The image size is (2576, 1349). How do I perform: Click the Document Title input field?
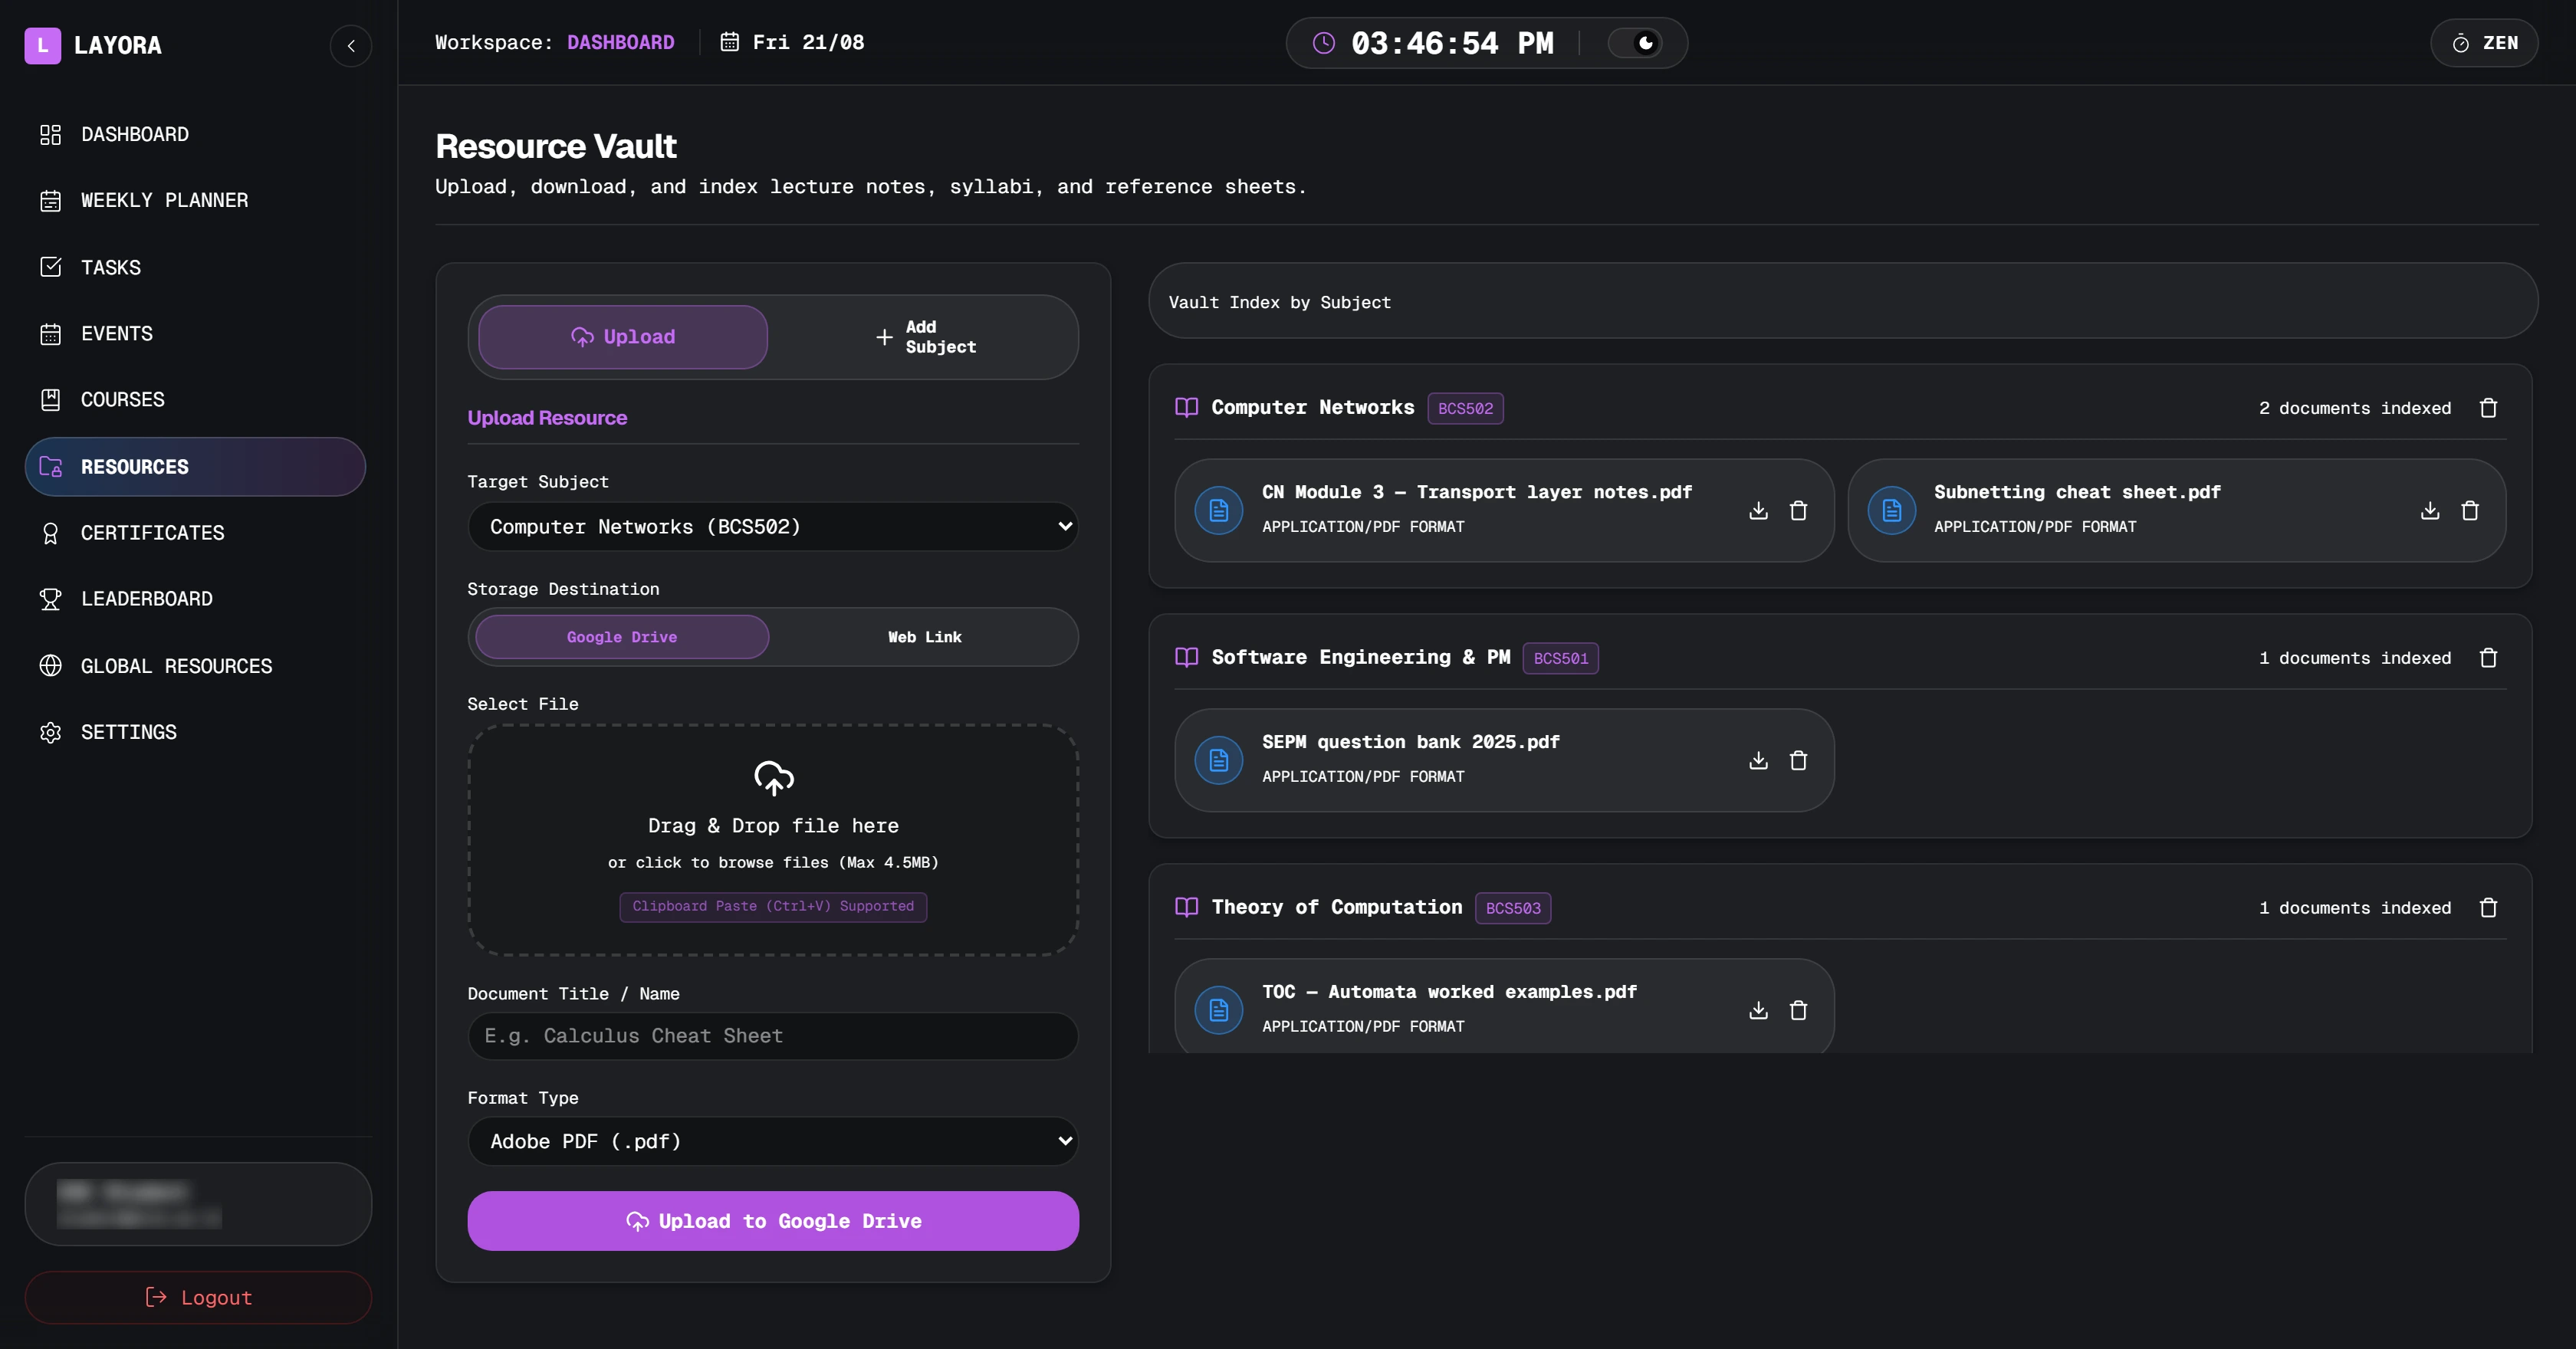click(x=773, y=1036)
